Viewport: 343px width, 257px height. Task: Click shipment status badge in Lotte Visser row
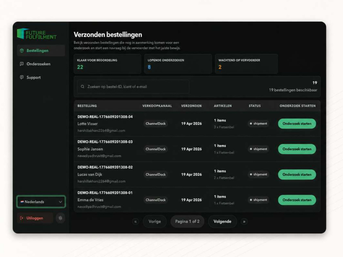pyautogui.click(x=258, y=124)
